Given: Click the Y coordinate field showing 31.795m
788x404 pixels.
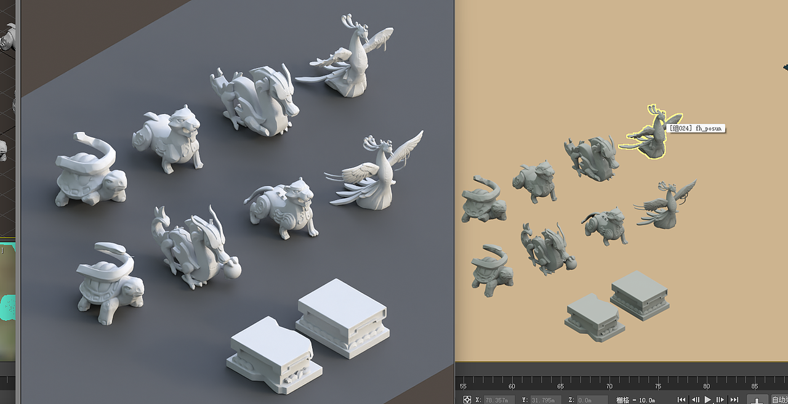Looking at the screenshot, I should click(546, 400).
